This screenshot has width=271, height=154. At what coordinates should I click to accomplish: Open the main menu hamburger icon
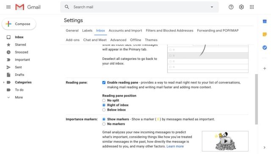tap(8, 7)
